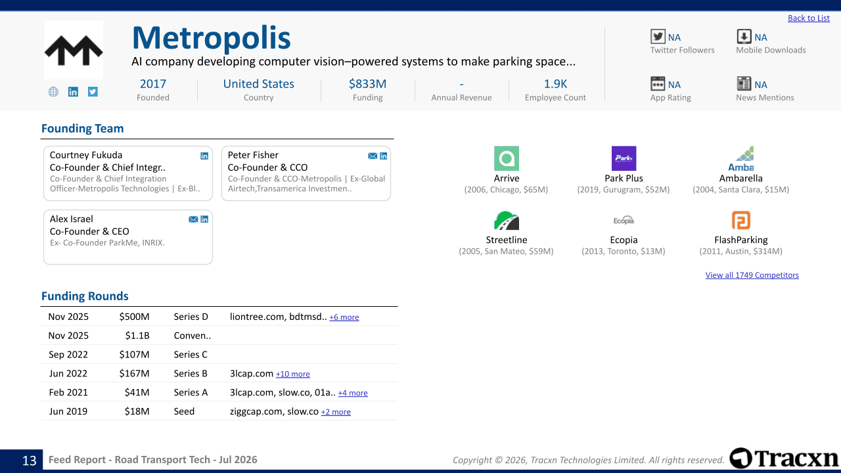Click the 1.9K employee count
The height and width of the screenshot is (473, 841).
pyautogui.click(x=556, y=83)
